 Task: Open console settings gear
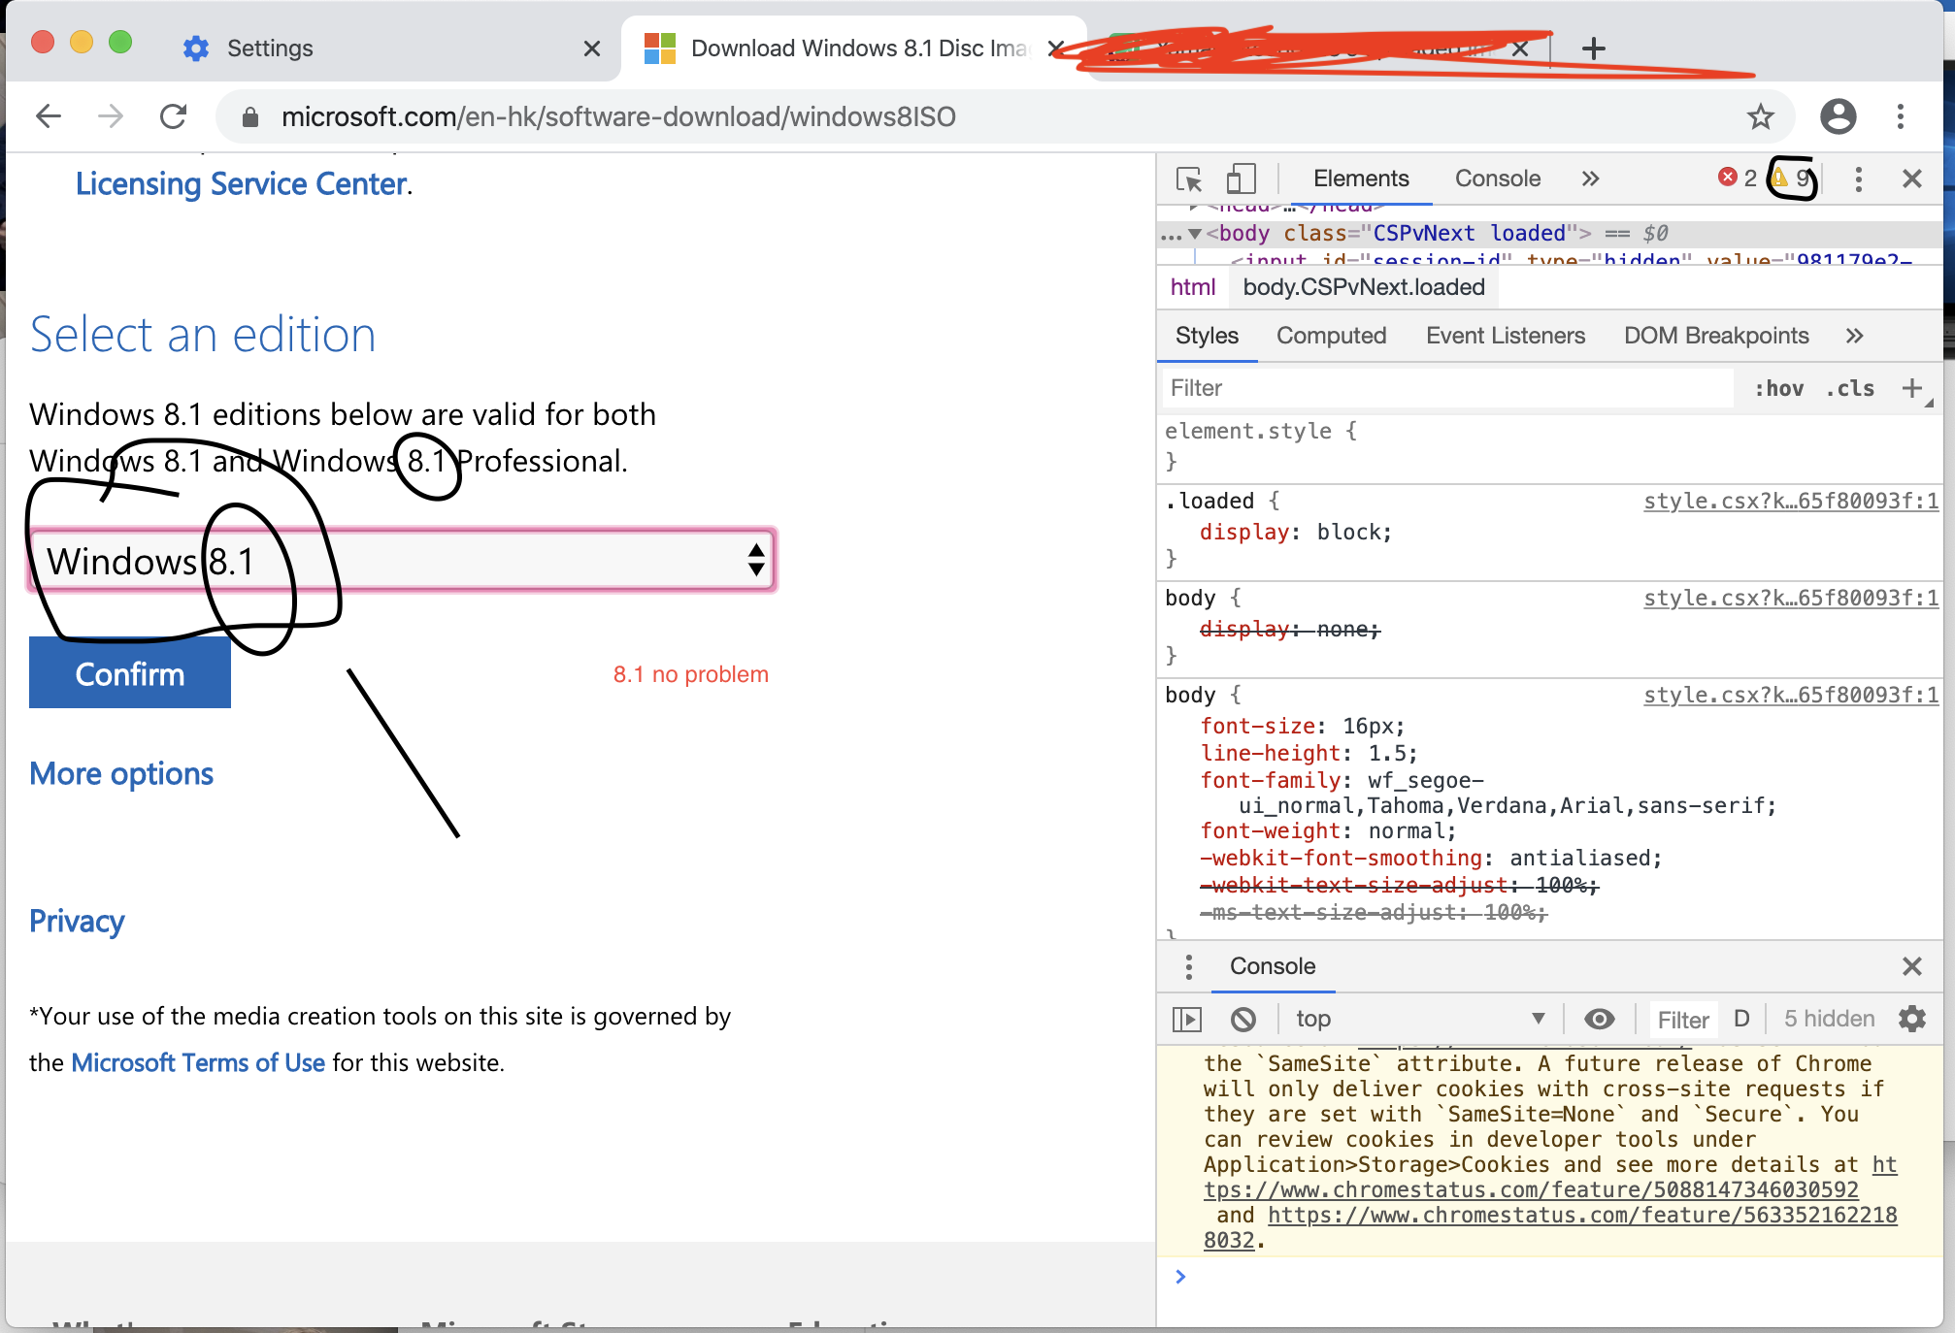(x=1911, y=1019)
